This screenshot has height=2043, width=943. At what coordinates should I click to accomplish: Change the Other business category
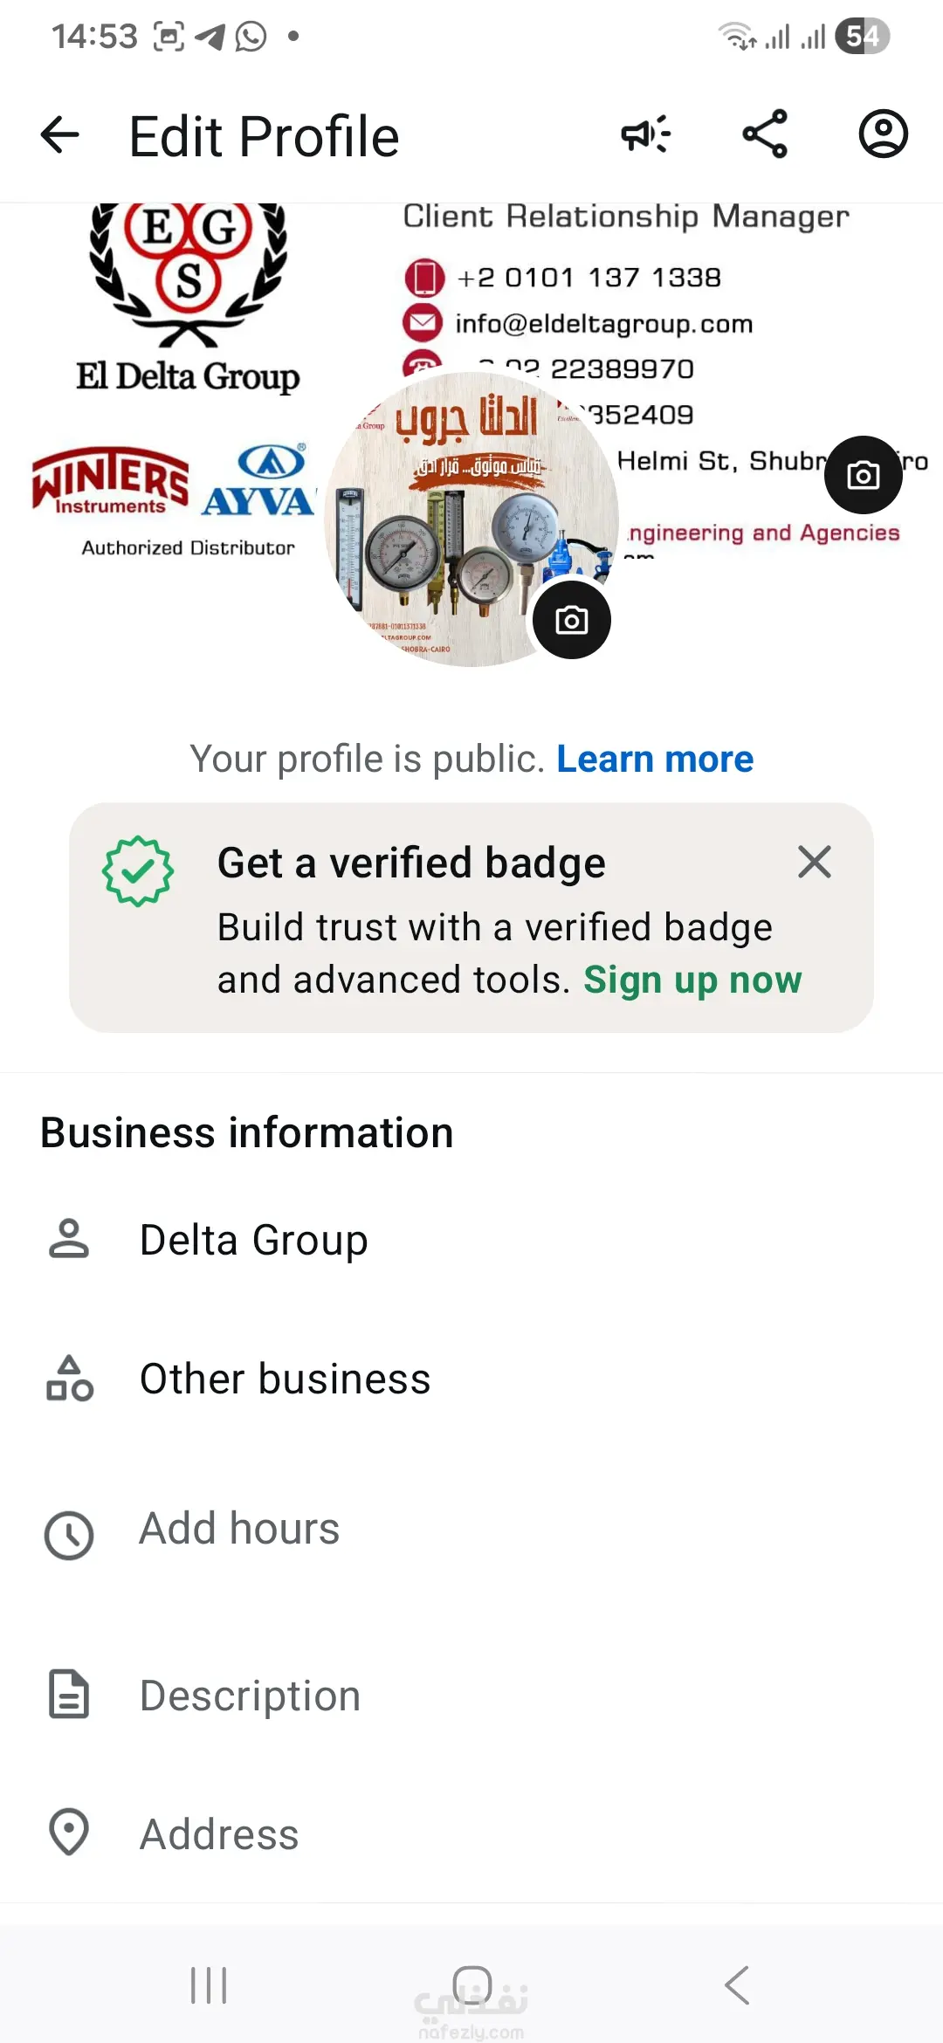285,1379
